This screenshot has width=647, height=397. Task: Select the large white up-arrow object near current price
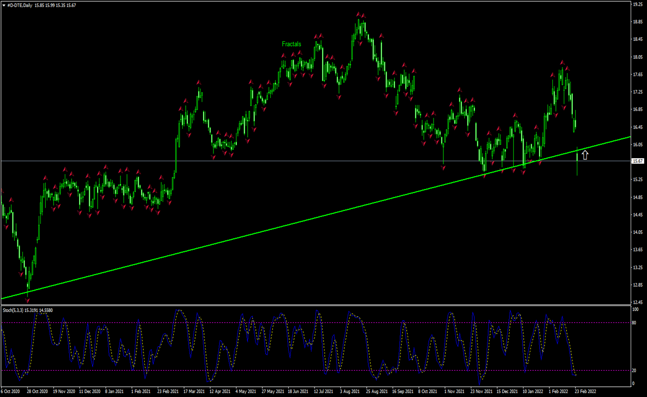585,154
